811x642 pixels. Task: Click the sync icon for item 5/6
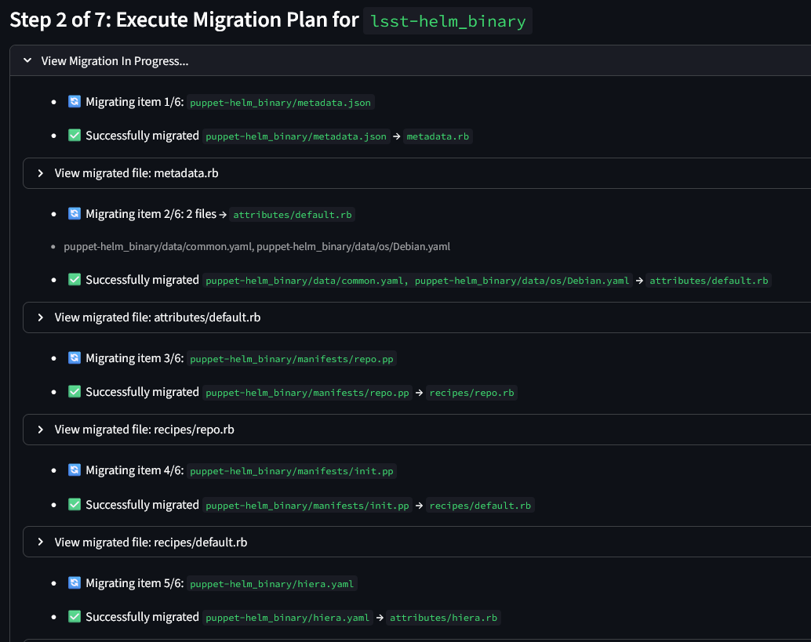point(75,583)
